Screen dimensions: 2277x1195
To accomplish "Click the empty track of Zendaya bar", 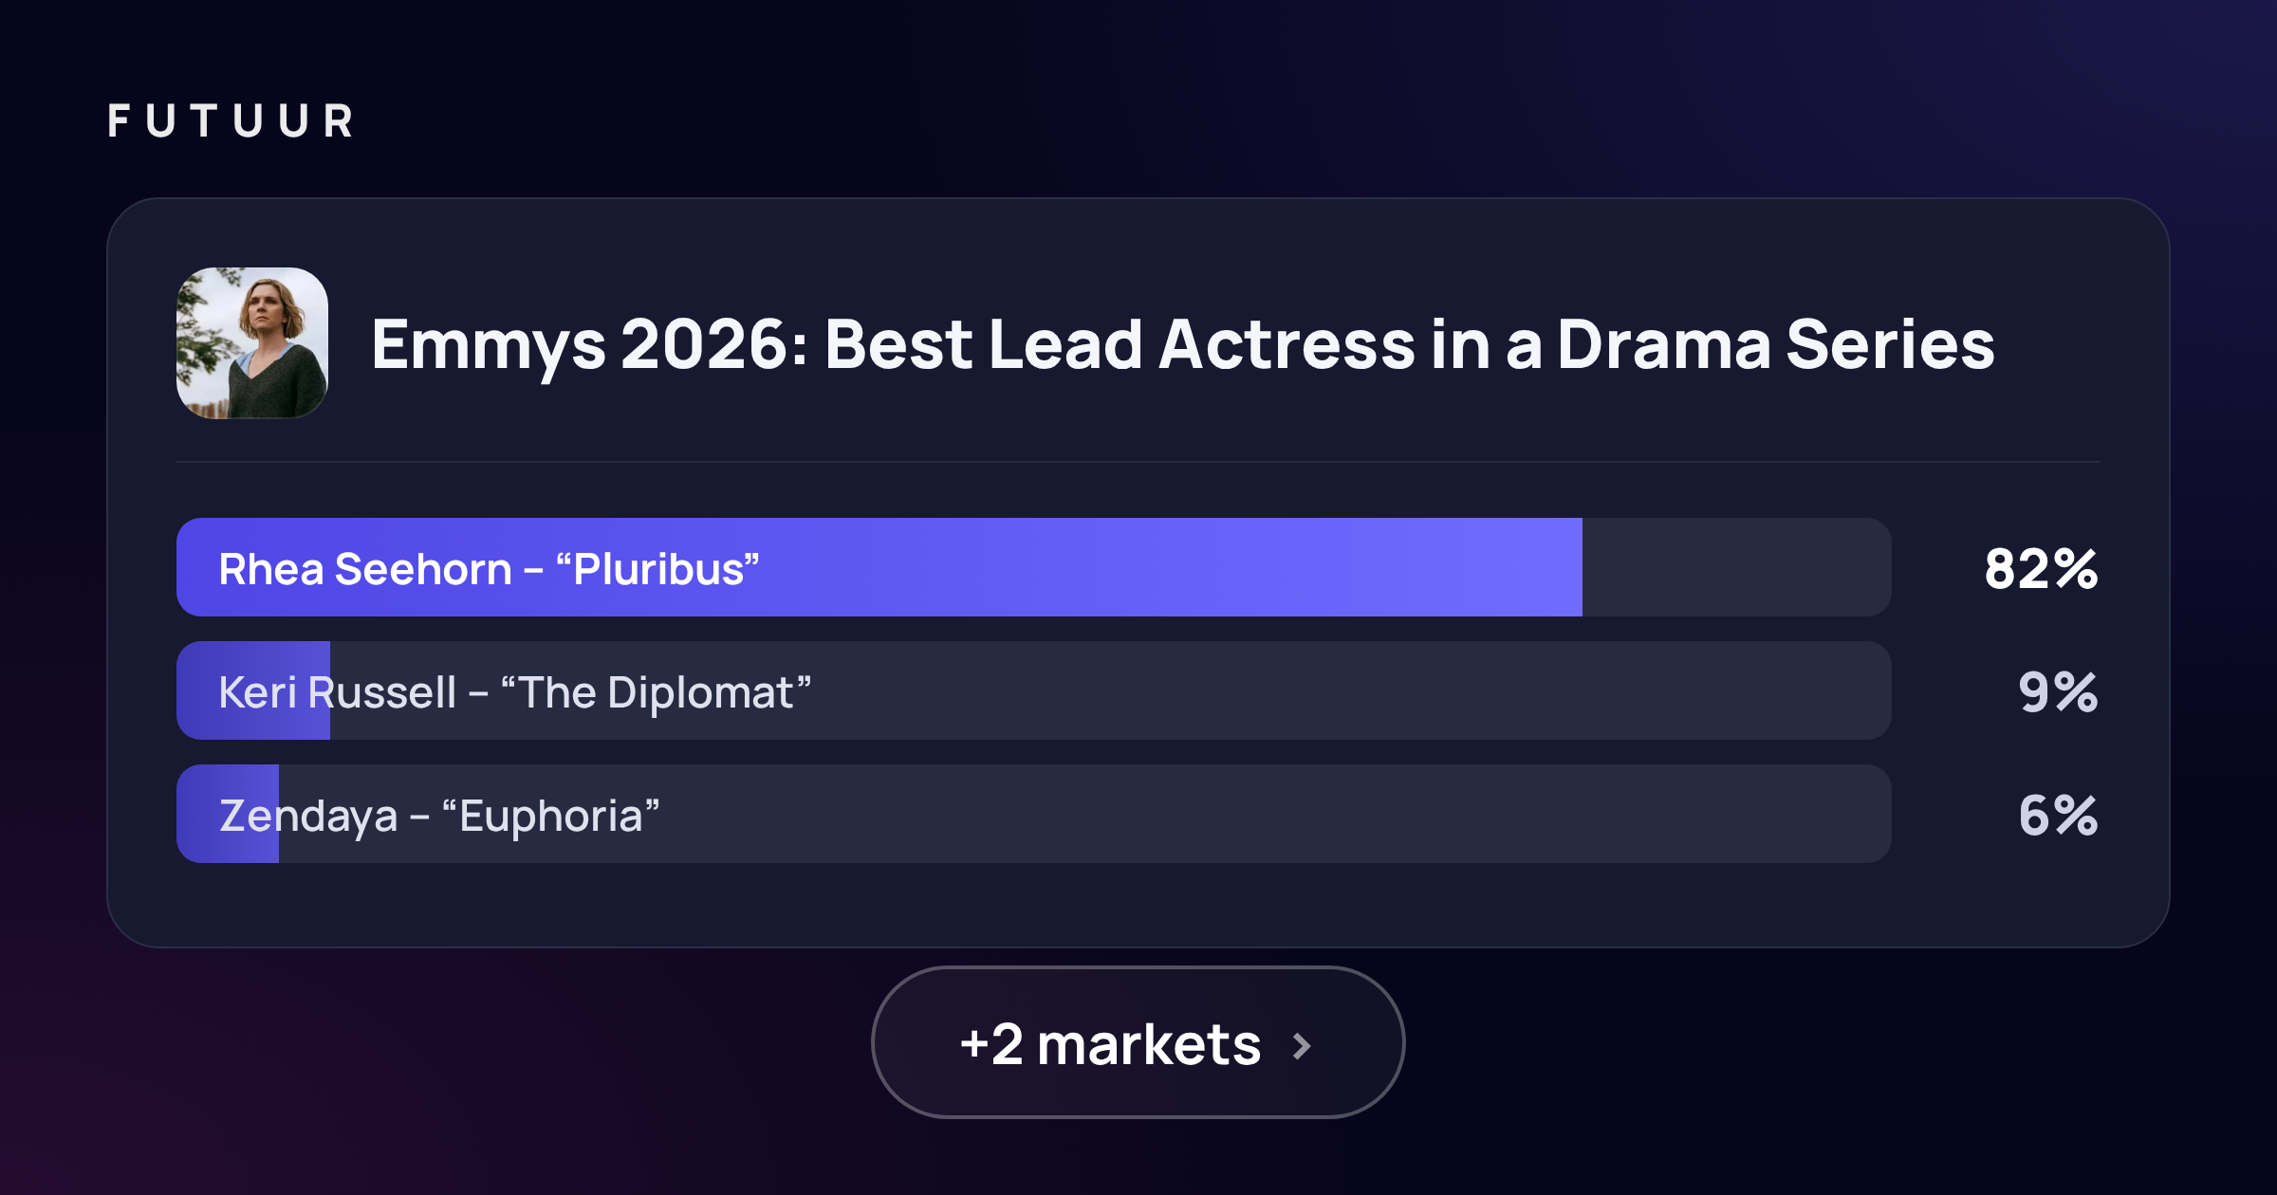I will 1085,814.
